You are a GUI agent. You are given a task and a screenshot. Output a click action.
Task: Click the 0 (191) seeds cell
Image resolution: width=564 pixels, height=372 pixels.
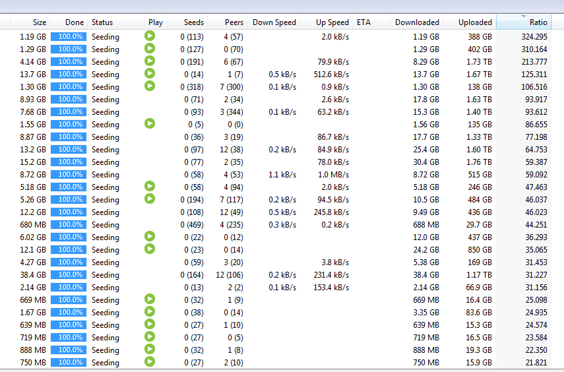pyautogui.click(x=192, y=62)
